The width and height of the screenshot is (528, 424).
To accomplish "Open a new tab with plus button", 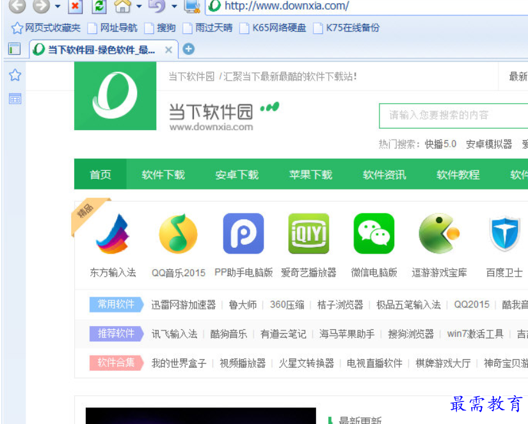I will [189, 49].
